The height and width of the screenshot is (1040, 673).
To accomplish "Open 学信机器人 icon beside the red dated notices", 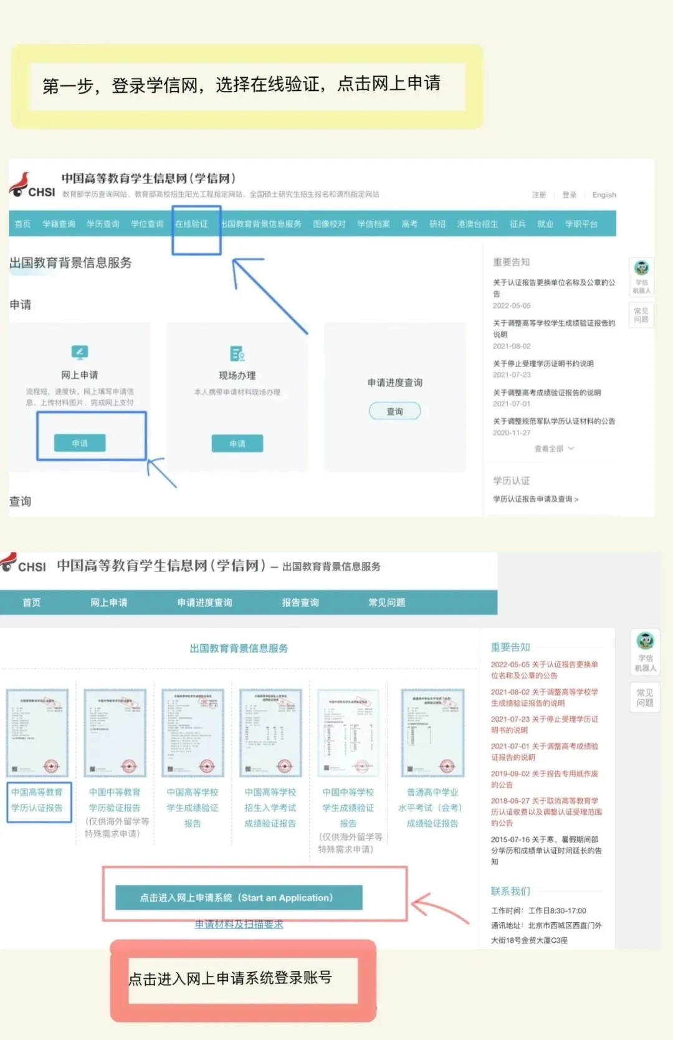I will pyautogui.click(x=645, y=651).
